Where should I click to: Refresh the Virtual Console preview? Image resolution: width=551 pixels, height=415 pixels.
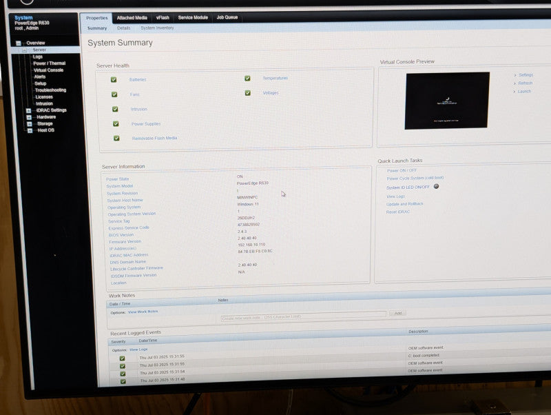[525, 83]
